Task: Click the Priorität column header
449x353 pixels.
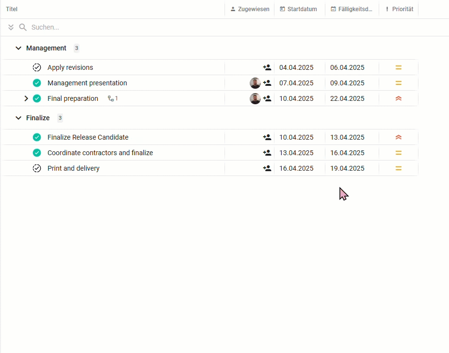Action: (x=399, y=9)
